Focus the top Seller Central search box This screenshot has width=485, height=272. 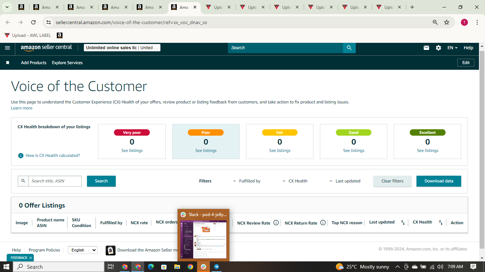pos(285,48)
